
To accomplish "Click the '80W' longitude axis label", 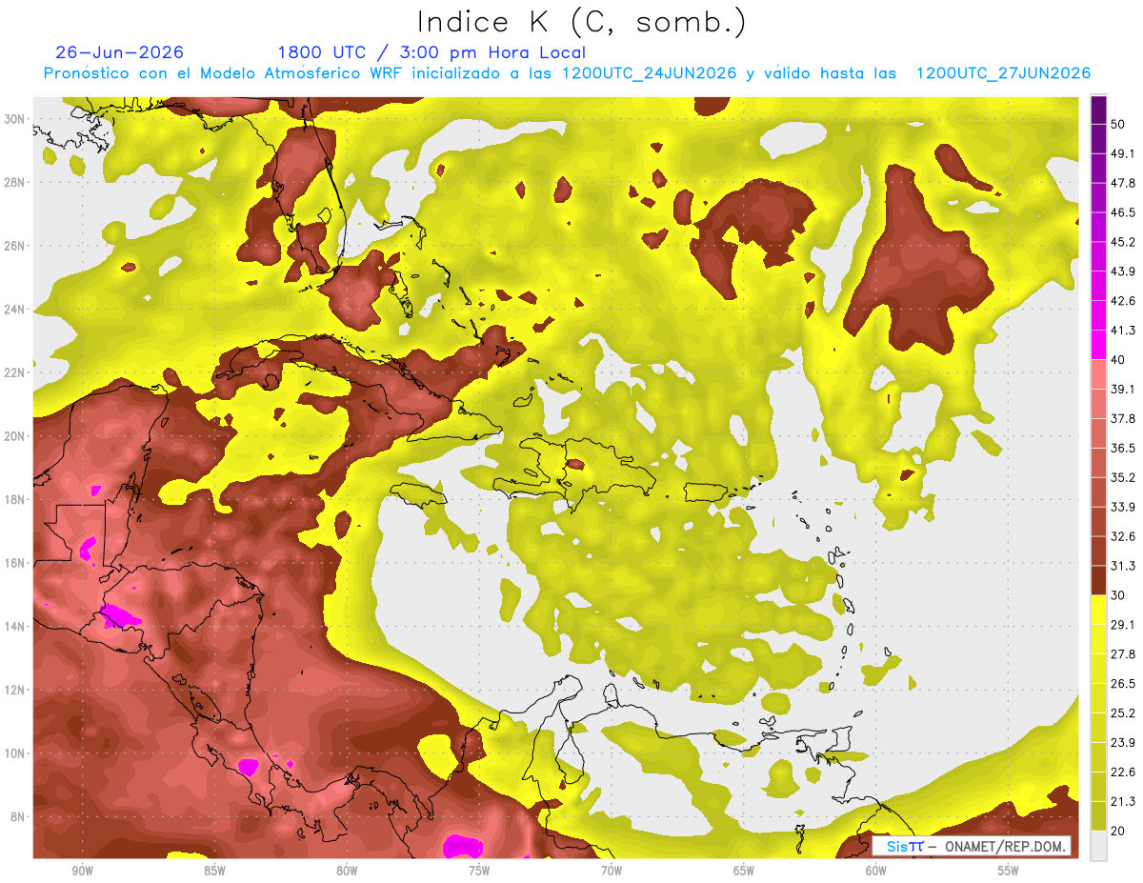I will click(x=347, y=872).
